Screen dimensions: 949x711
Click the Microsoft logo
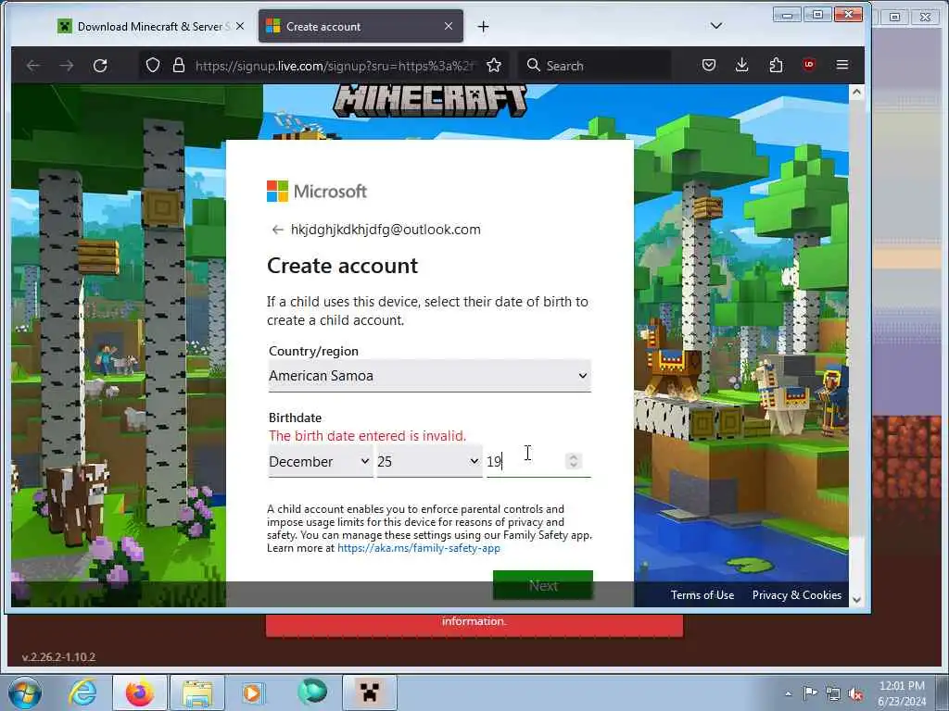317,191
